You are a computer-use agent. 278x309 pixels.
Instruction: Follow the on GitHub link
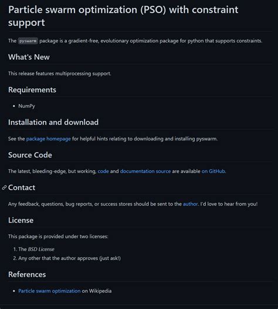(213, 172)
